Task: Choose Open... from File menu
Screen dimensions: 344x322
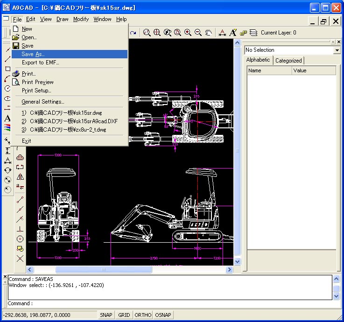Action: 70,37
